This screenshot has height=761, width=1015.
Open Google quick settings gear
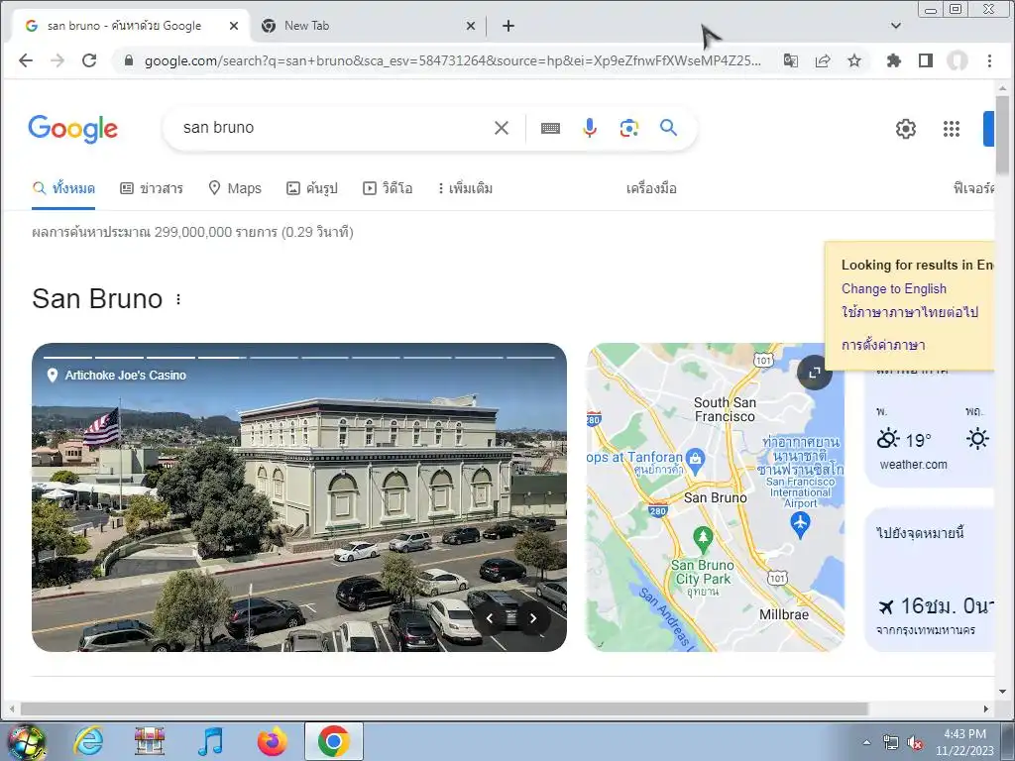(x=906, y=129)
